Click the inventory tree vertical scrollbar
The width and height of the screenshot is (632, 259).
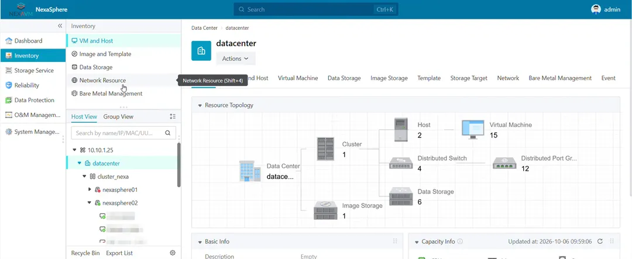coord(179,165)
